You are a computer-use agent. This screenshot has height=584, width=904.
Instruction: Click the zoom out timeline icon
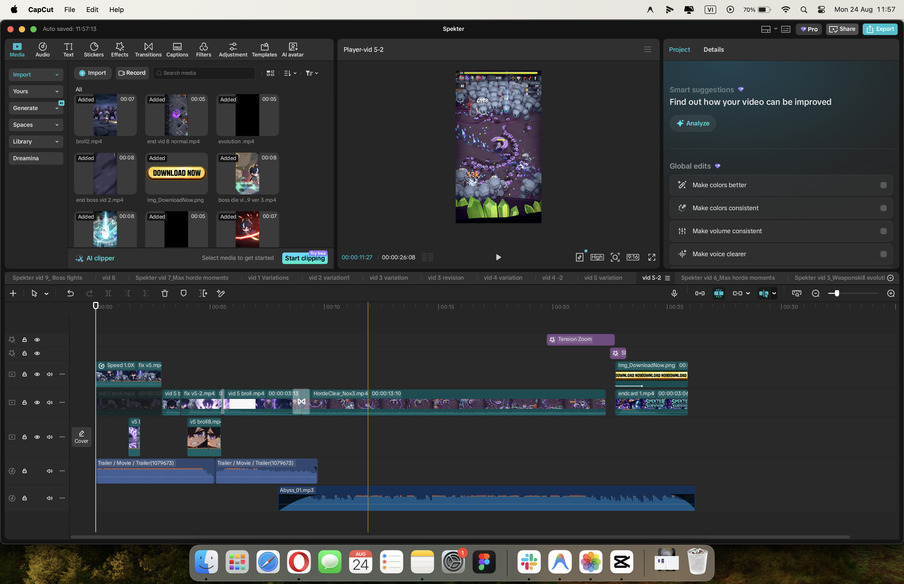point(816,294)
